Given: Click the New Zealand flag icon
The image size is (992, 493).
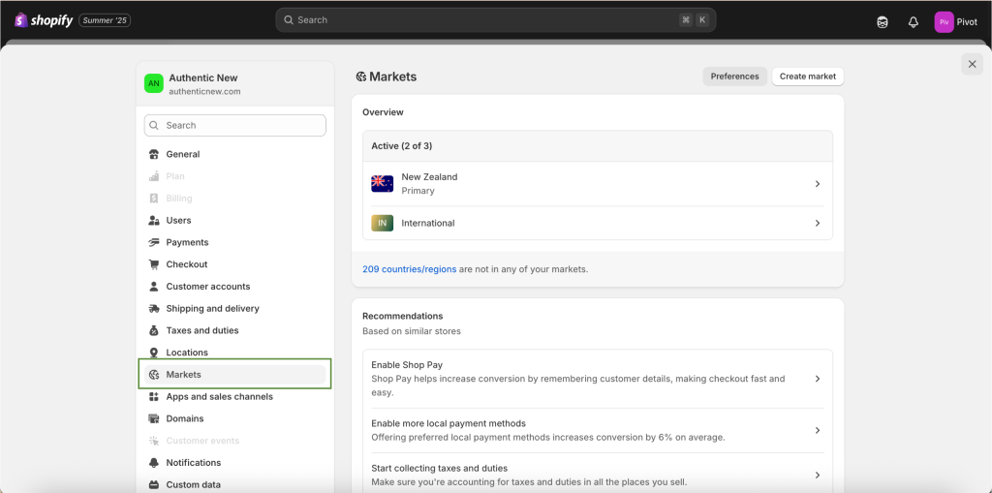Looking at the screenshot, I should coord(382,184).
